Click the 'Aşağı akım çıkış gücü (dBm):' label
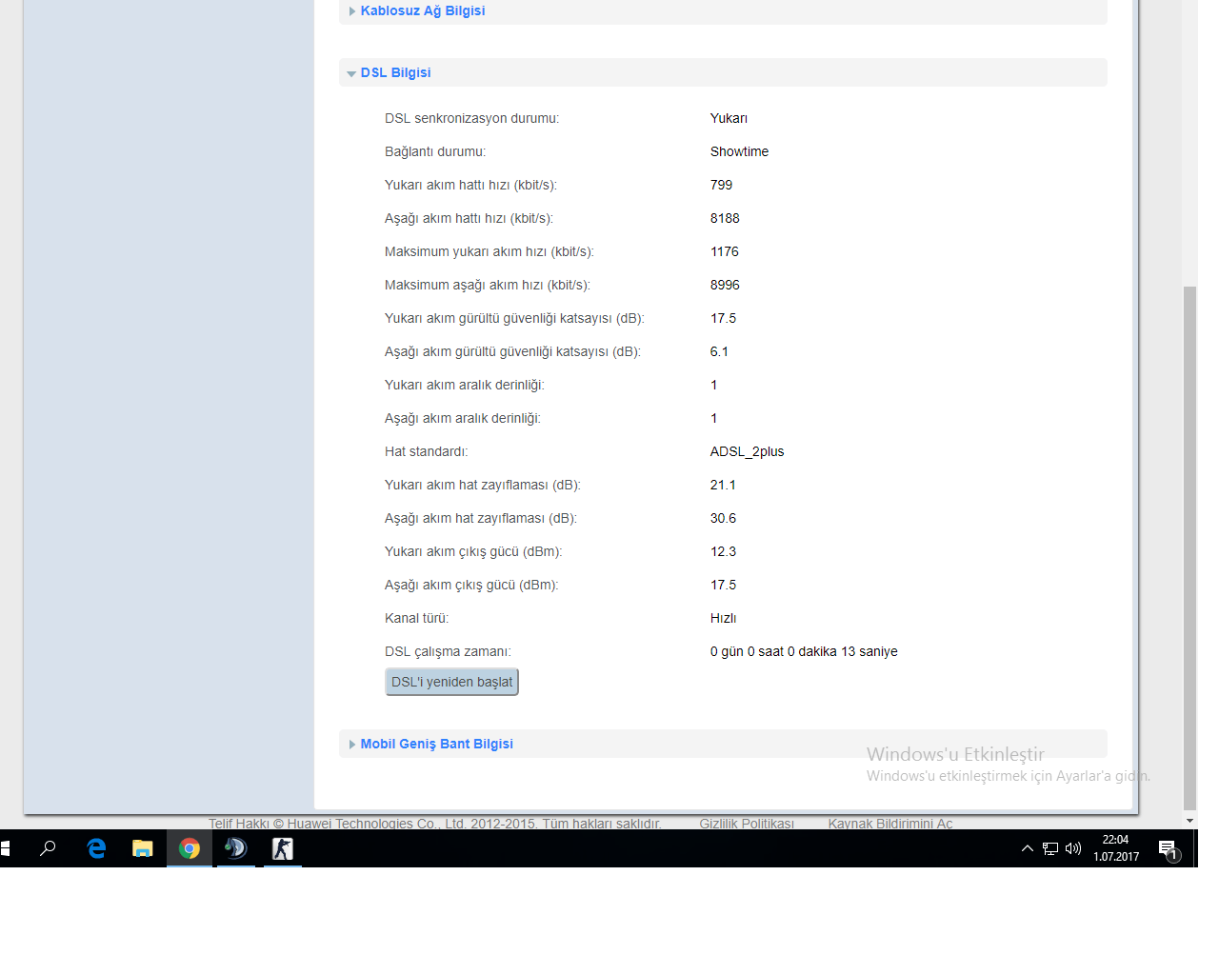The height and width of the screenshot is (975, 1219). click(x=471, y=585)
